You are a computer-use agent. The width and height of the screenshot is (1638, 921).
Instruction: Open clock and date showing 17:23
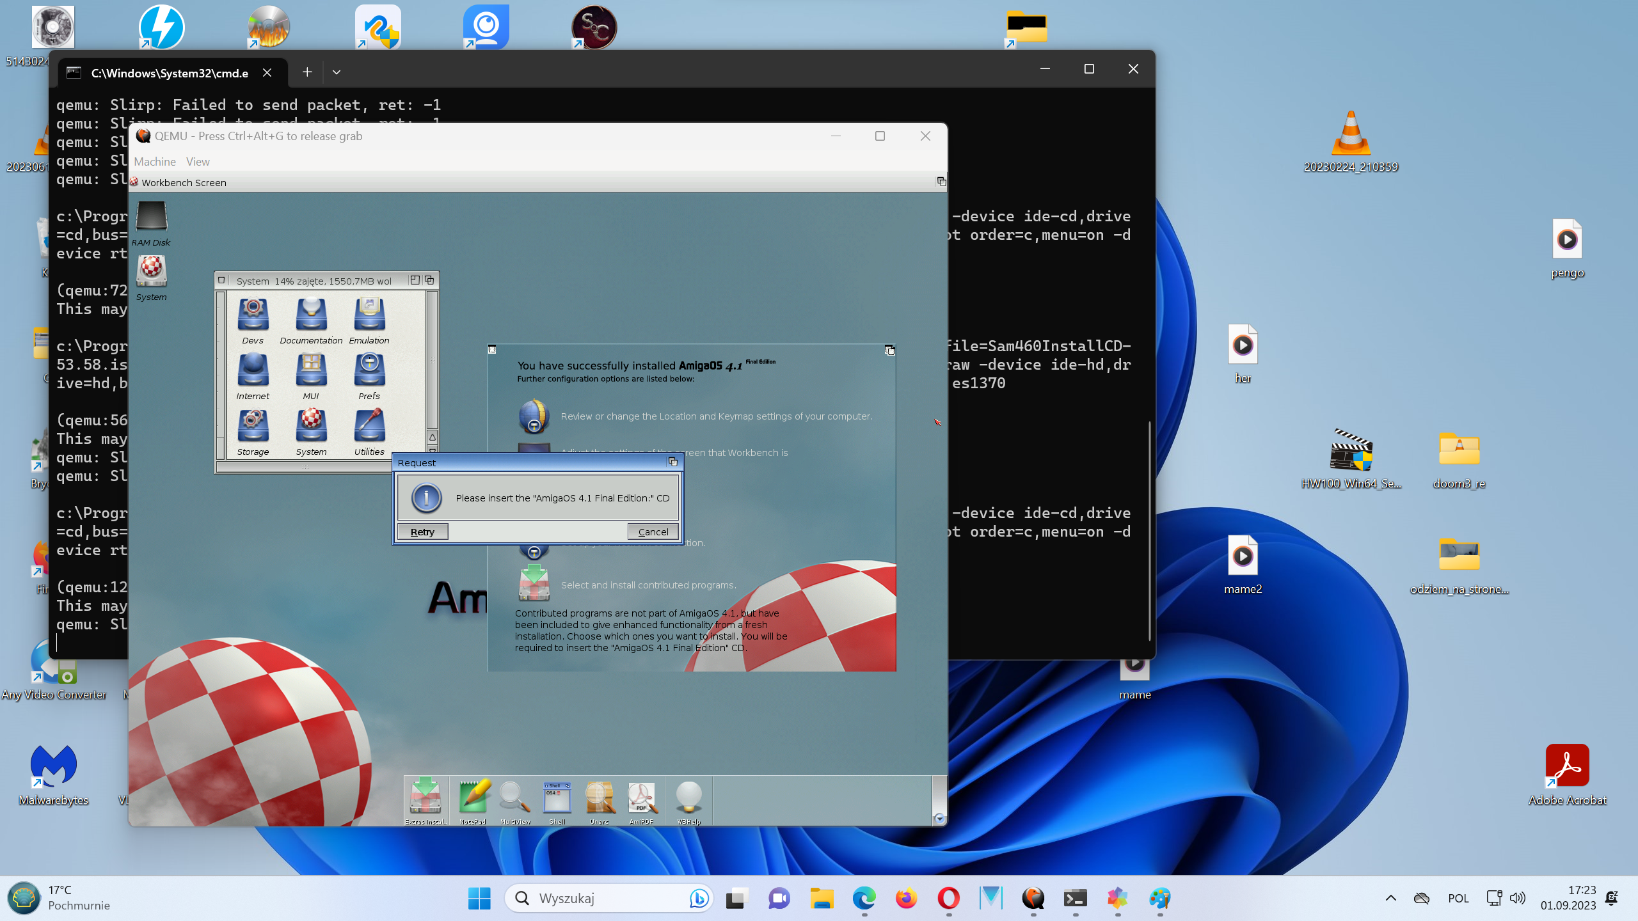point(1568,899)
